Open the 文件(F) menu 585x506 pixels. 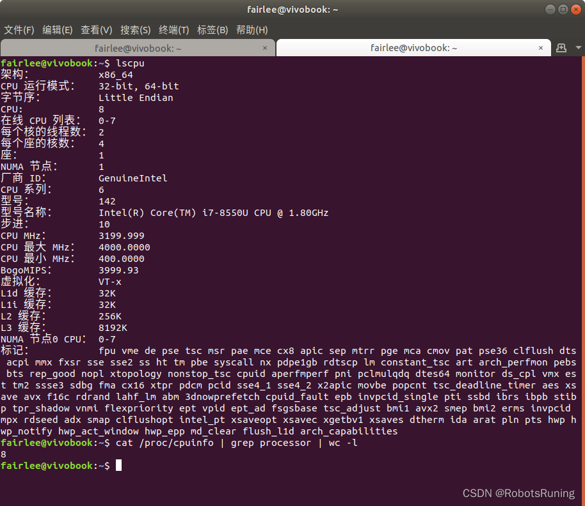click(x=19, y=30)
